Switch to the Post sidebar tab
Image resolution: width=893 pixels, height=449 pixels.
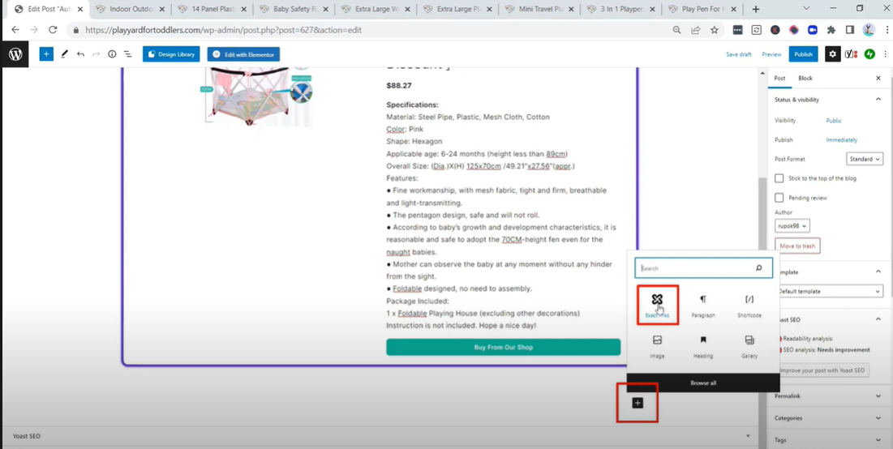click(x=779, y=78)
